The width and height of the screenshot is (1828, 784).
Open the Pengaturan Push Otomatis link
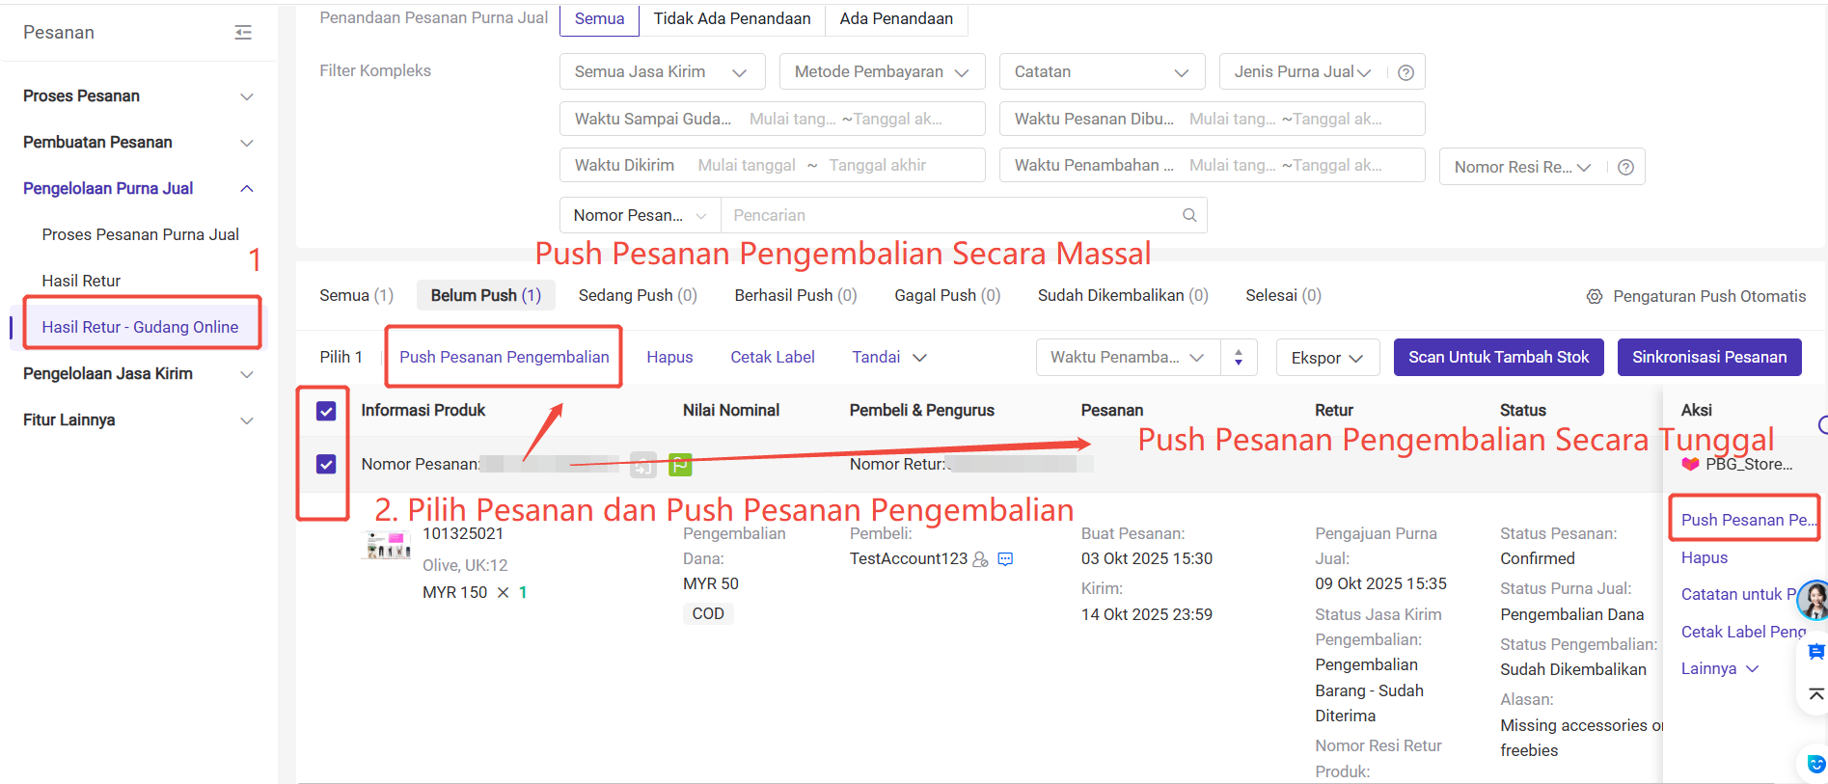point(1709,296)
